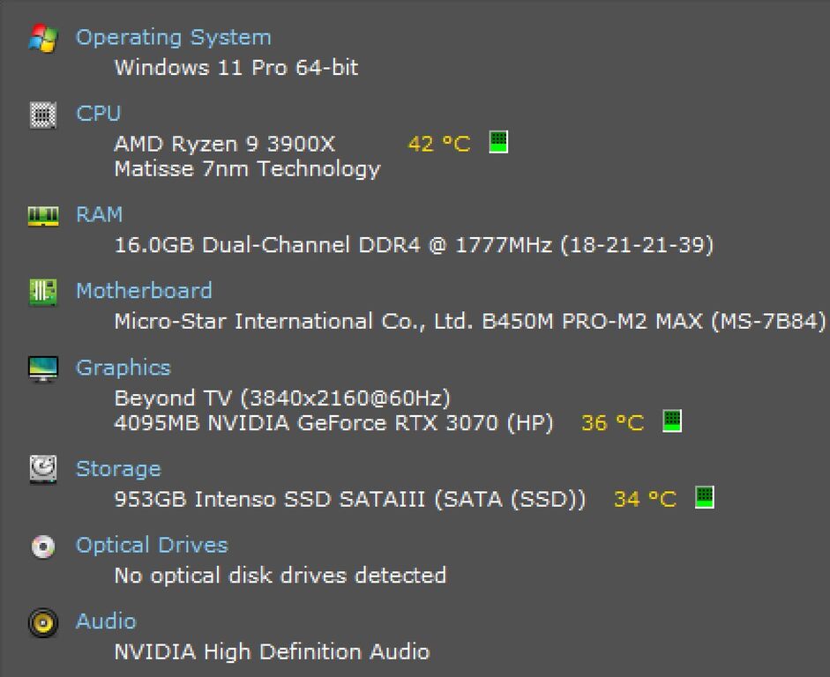Click the AMD Ryzen 9 3900X text
The height and width of the screenshot is (677, 830).
point(225,144)
